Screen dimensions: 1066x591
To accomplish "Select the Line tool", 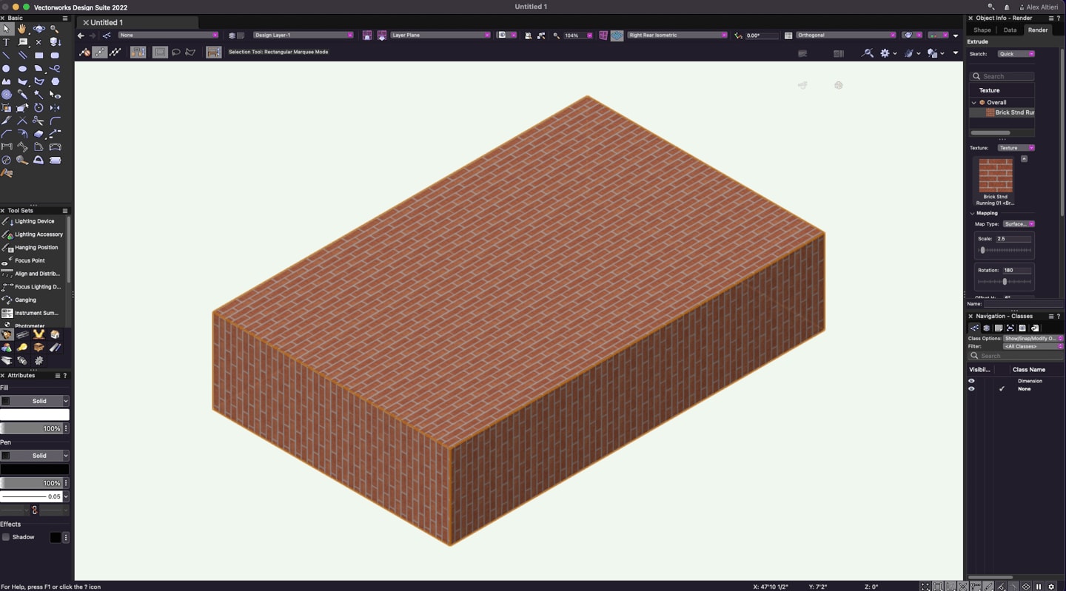I will 6,55.
